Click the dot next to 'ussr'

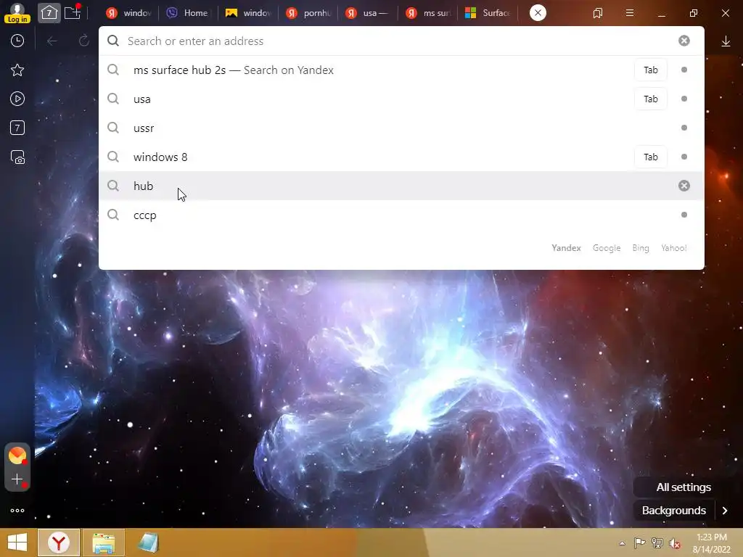pos(684,128)
